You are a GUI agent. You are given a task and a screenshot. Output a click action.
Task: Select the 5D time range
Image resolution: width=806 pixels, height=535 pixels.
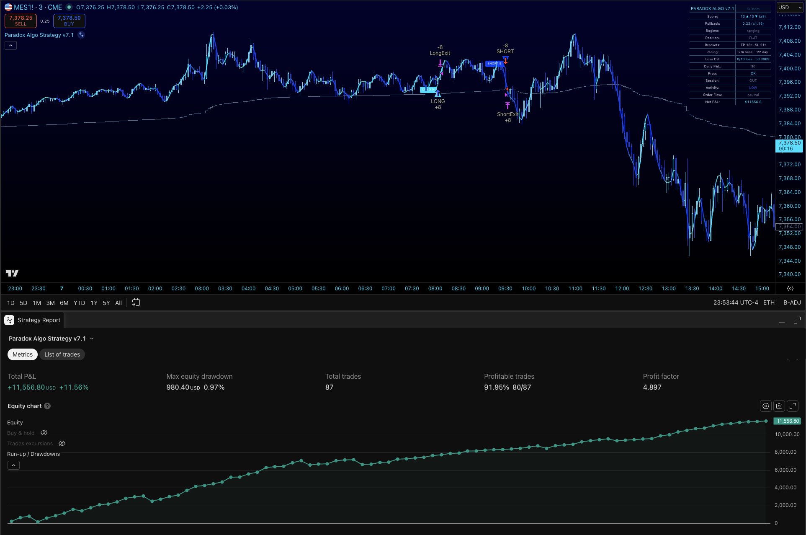[23, 303]
